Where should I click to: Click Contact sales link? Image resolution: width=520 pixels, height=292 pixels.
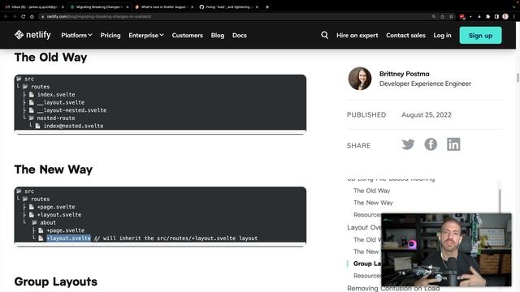point(405,35)
